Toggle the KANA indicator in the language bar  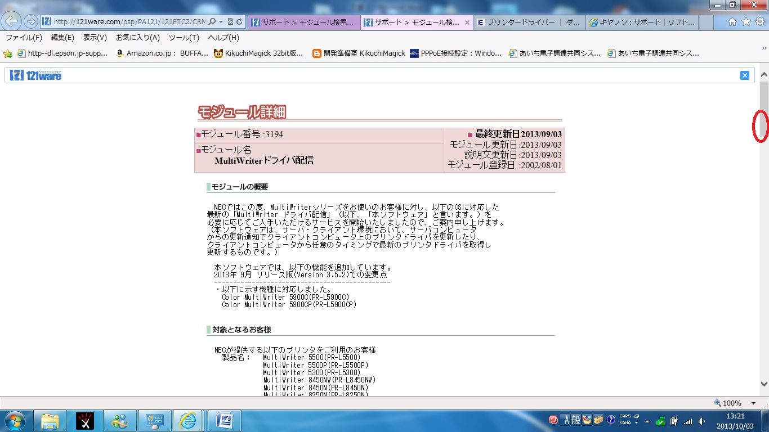[x=625, y=423]
